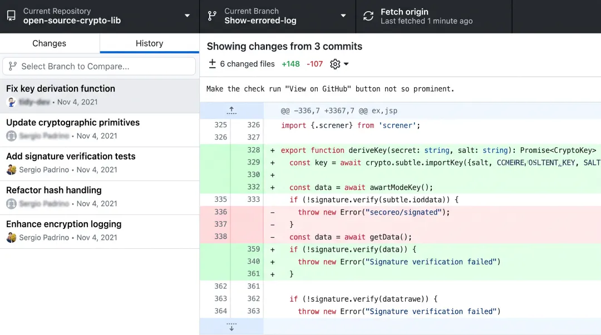Expand the Current Repository dropdown arrow
The width and height of the screenshot is (601, 335).
187,16
